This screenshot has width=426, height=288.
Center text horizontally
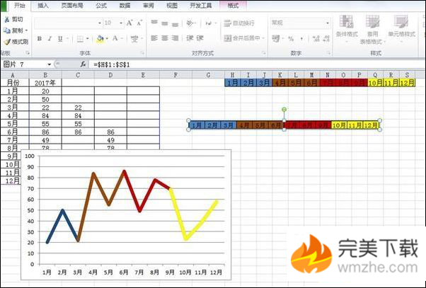click(165, 38)
